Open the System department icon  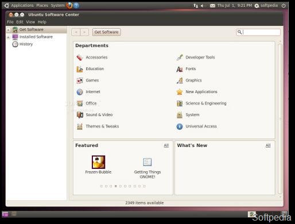pos(180,115)
